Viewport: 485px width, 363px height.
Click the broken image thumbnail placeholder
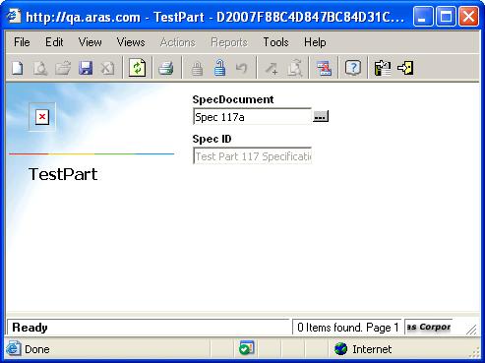(42, 117)
